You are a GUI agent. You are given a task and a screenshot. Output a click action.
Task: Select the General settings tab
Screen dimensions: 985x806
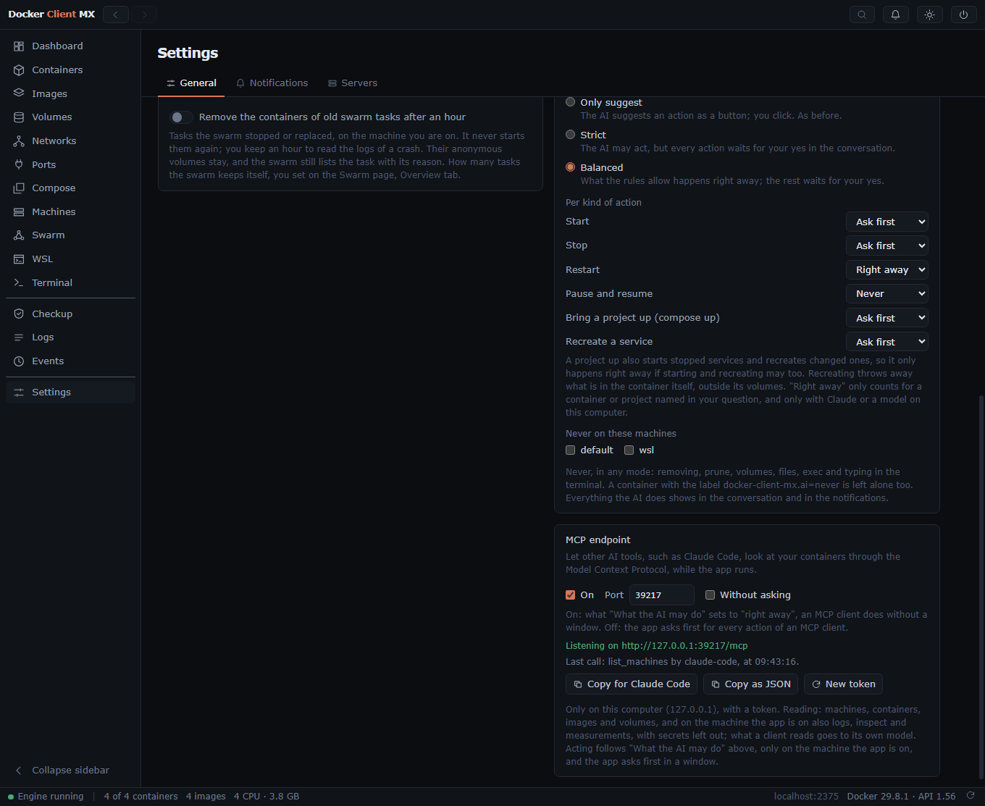pyautogui.click(x=191, y=83)
